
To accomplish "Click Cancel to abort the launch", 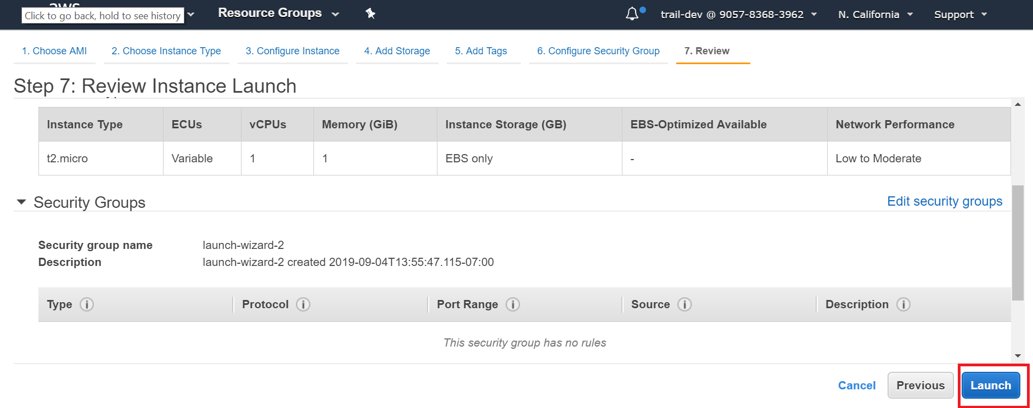I will (856, 386).
